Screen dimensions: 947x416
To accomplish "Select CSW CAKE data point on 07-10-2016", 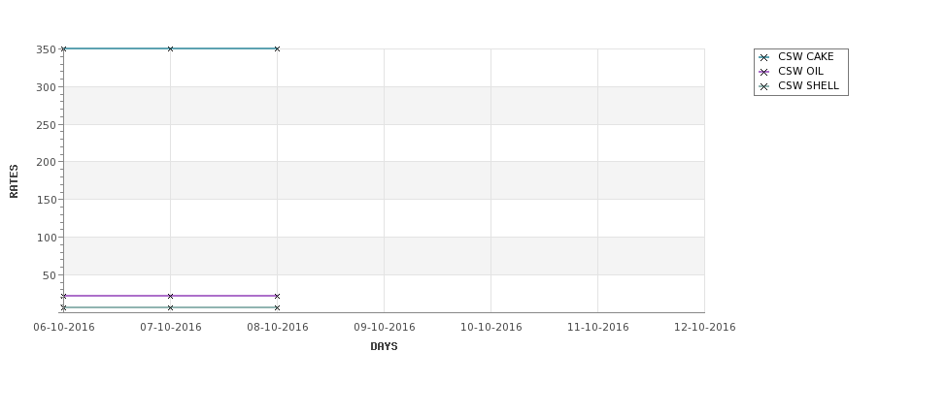I will 170,48.
